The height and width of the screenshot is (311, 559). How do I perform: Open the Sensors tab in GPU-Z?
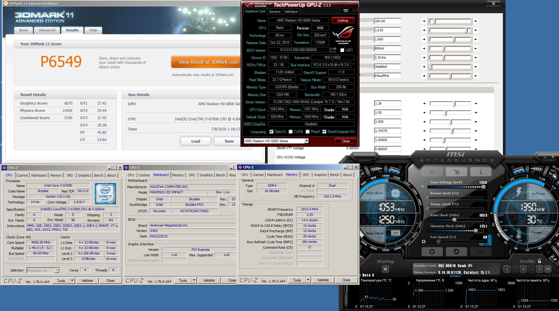[x=274, y=12]
